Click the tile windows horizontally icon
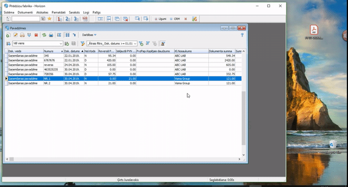This screenshot has width=348, height=187. 100,19
